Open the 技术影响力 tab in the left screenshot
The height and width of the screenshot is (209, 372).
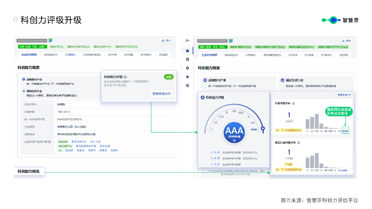pyautogui.click(x=146, y=55)
